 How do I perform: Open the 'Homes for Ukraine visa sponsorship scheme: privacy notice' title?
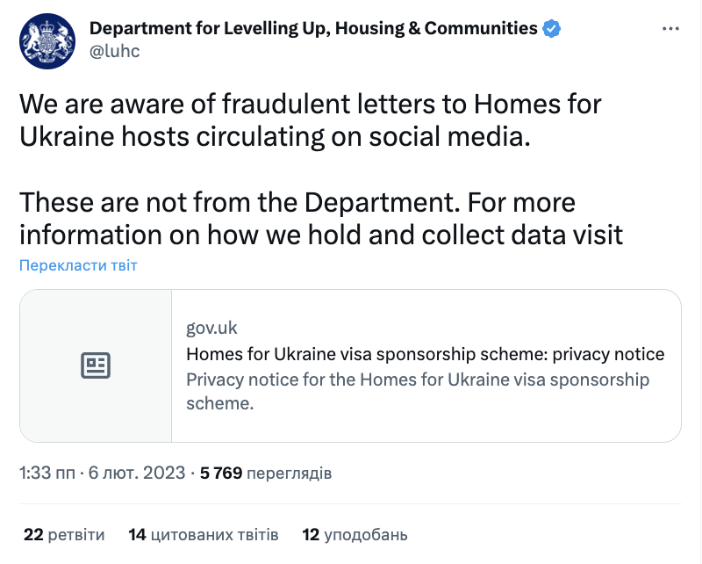tap(425, 355)
